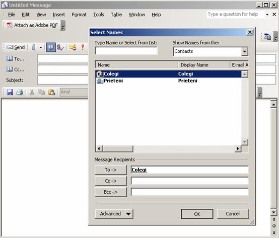Click the Save floppy disk icon
The height and width of the screenshot is (238, 279).
point(10,92)
